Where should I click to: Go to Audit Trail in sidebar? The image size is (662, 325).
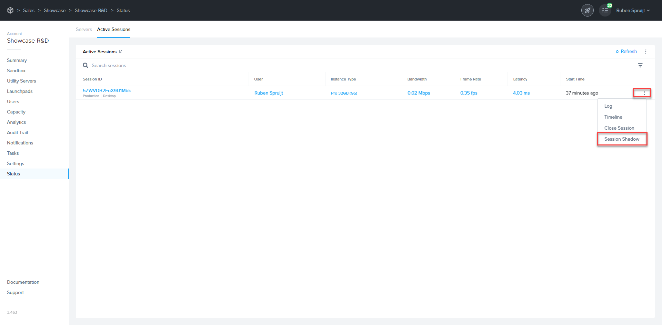coord(17,132)
